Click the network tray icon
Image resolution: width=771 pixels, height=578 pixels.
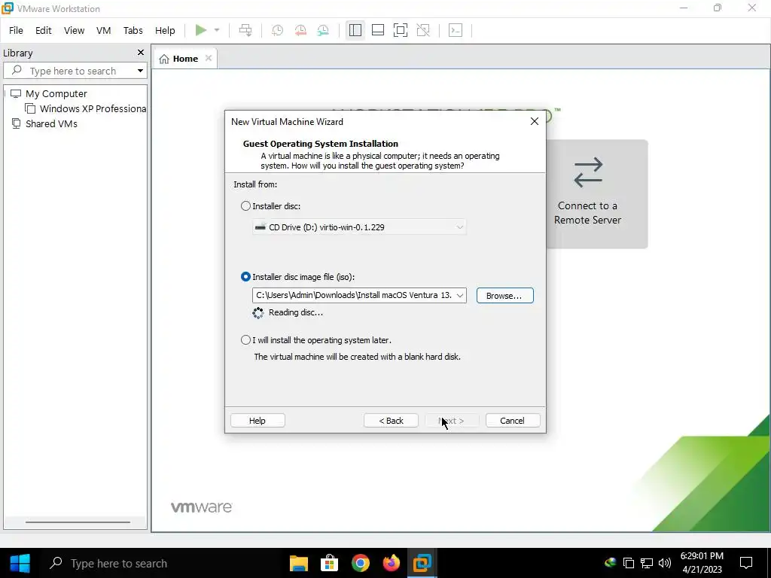tap(647, 563)
